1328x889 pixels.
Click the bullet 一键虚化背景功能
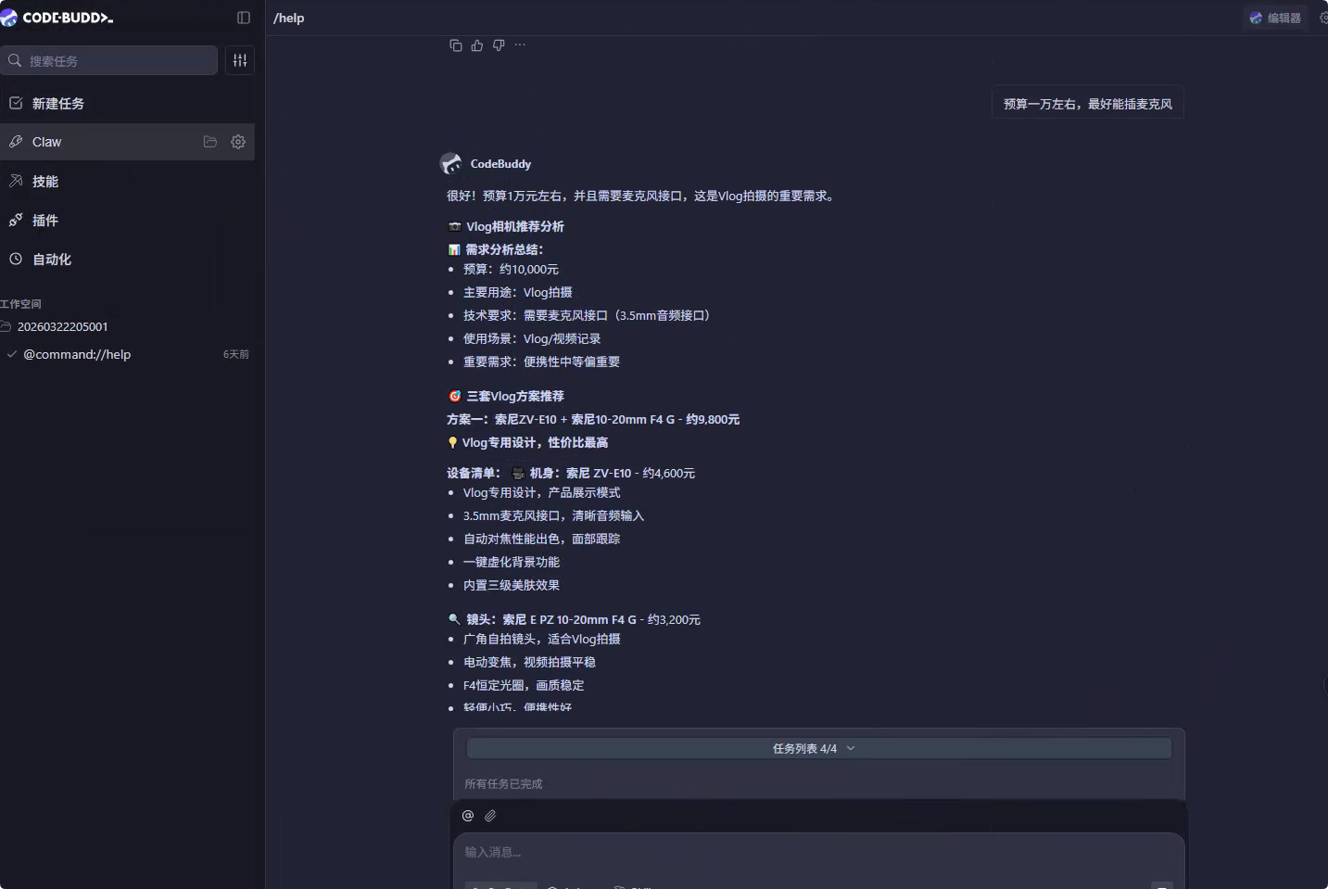tap(512, 562)
